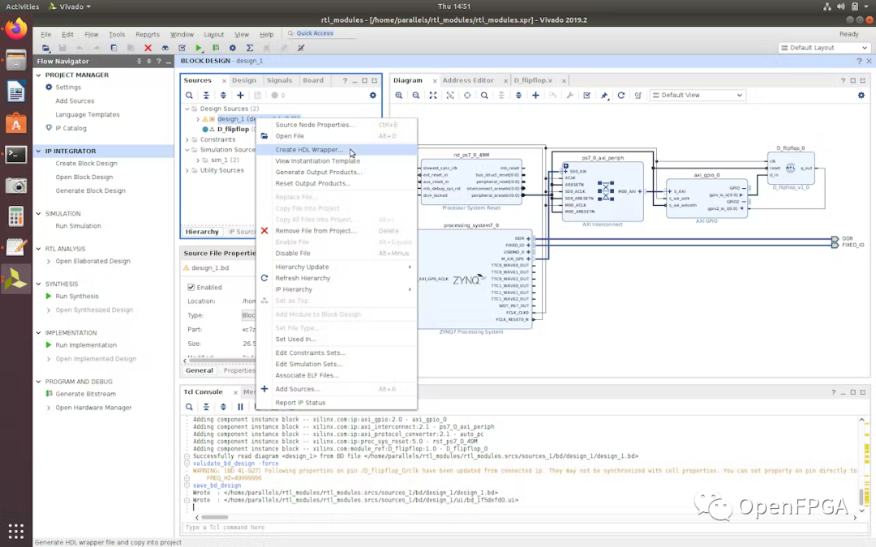Screen dimensions: 876x547
Task: Click the plus icon in Sources panel
Action: click(240, 96)
